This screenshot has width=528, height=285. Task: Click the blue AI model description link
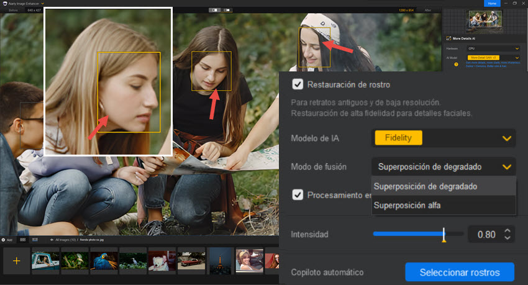click(x=493, y=65)
